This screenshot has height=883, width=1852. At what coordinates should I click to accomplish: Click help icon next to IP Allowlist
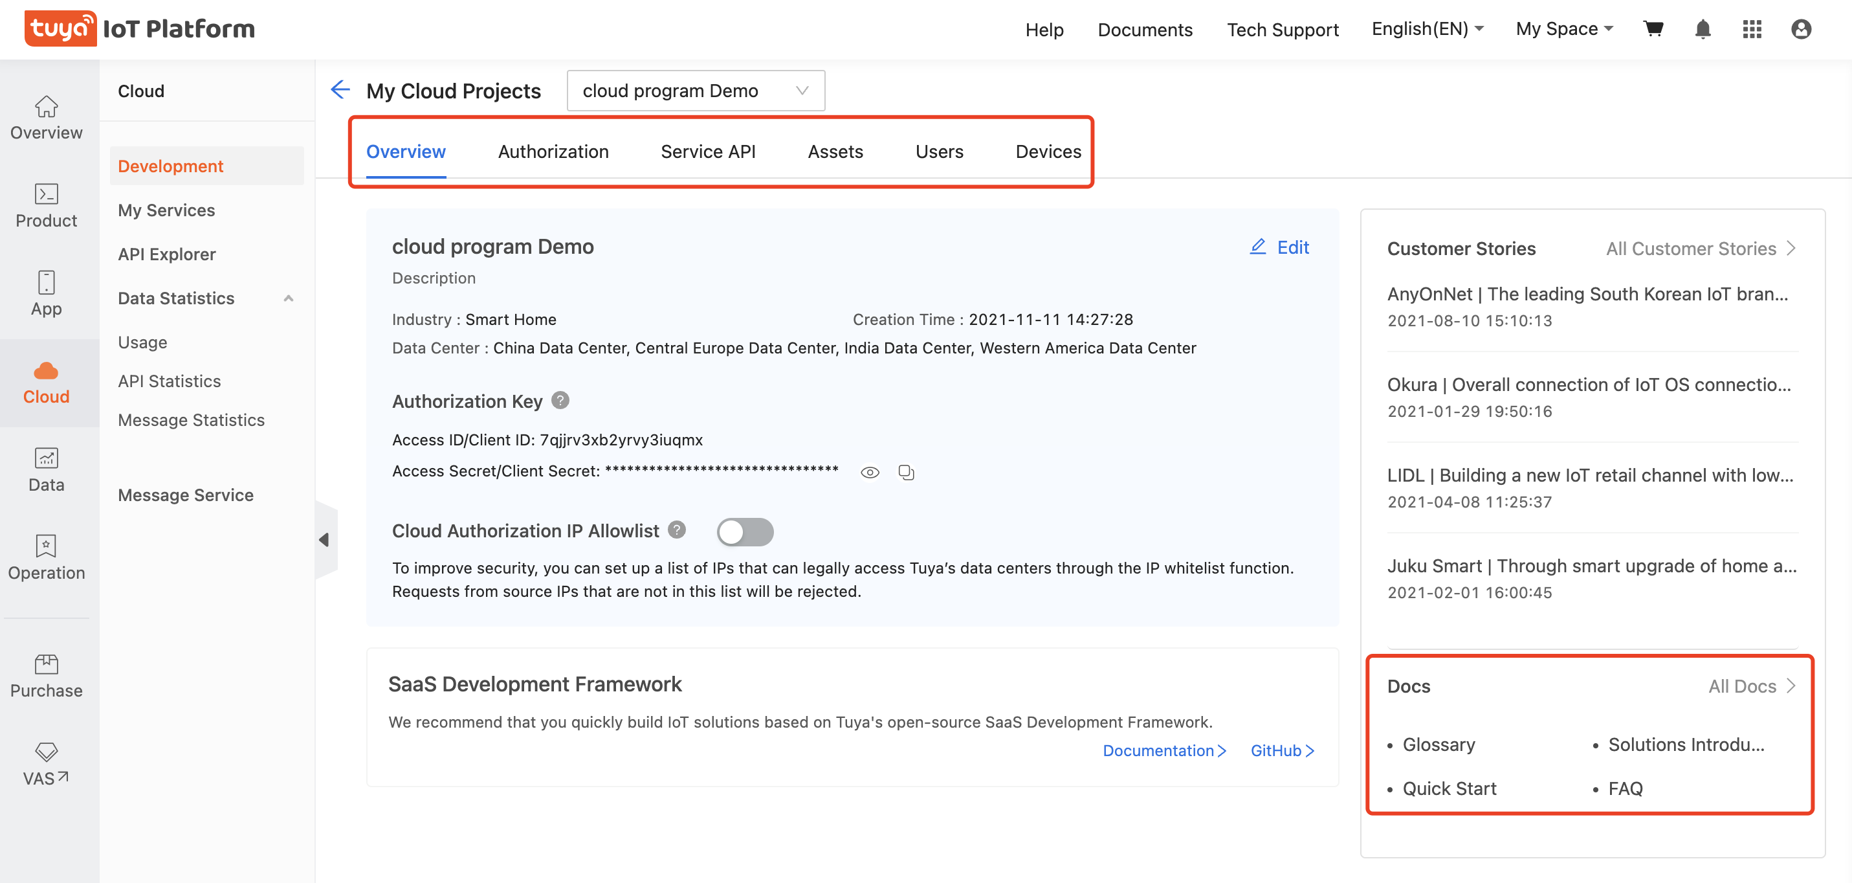tap(676, 530)
